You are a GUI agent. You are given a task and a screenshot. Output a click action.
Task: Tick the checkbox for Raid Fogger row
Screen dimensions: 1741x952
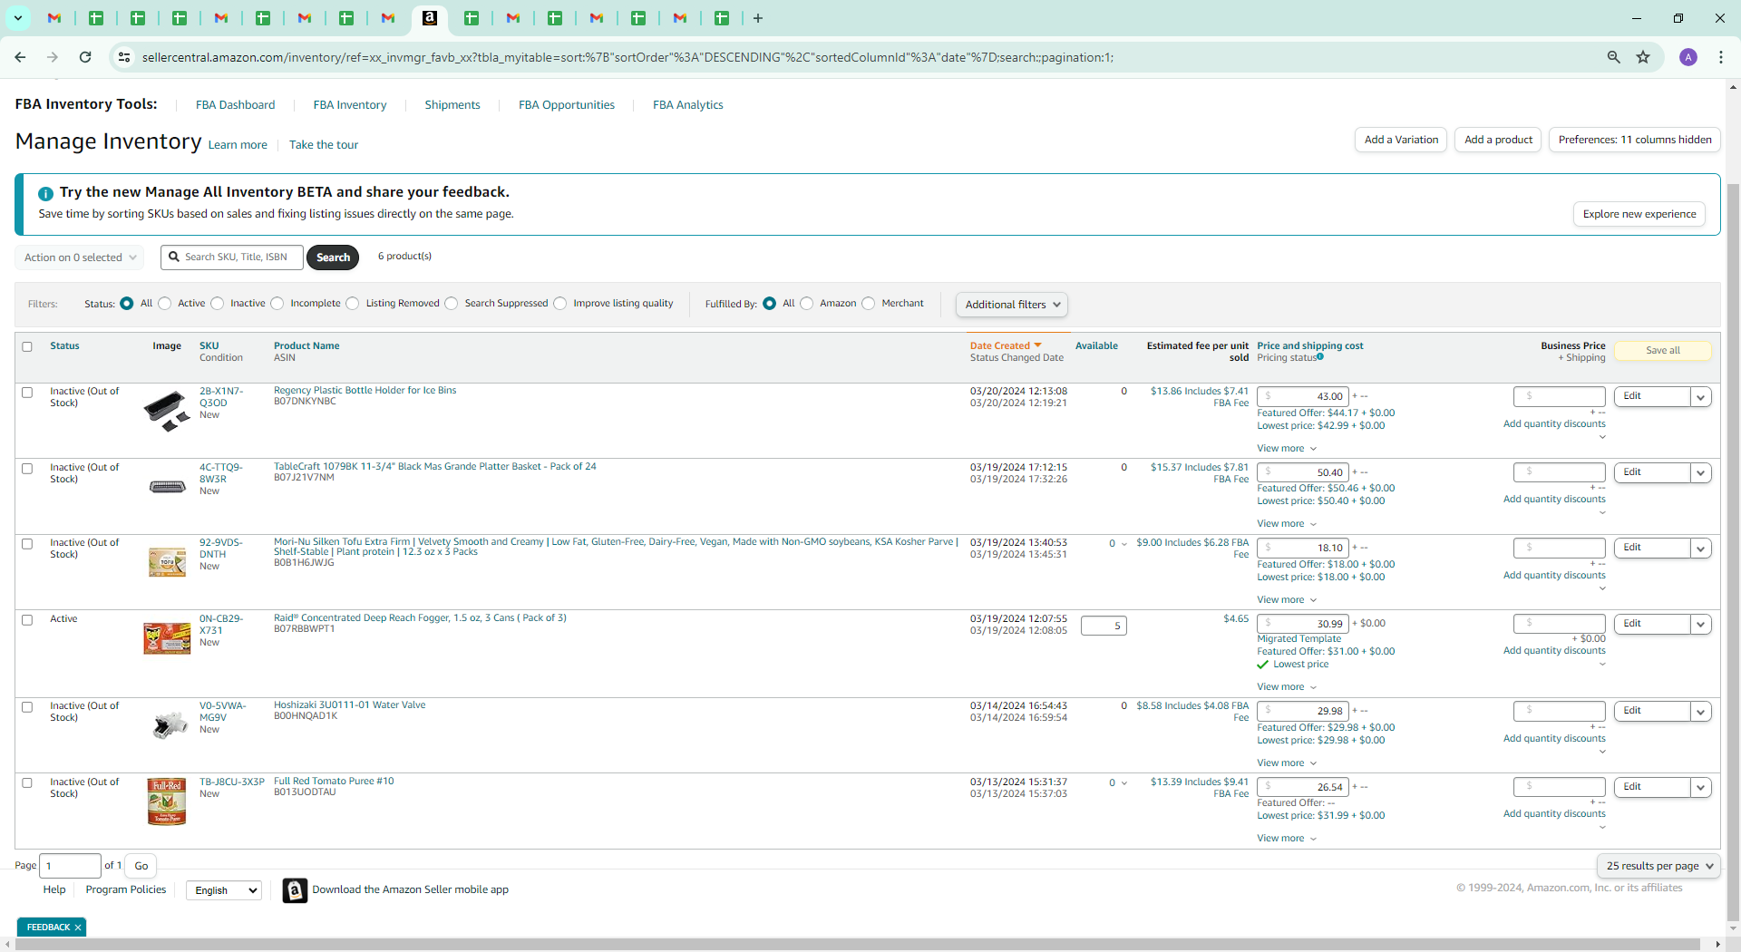coord(27,620)
